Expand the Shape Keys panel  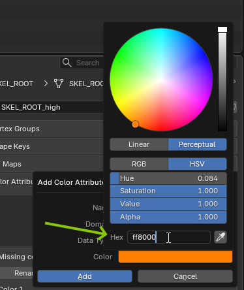52,146
